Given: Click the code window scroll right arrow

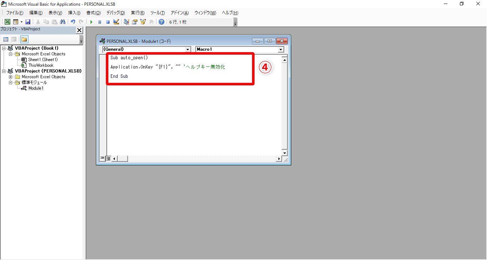Looking at the screenshot, I should pyautogui.click(x=279, y=159).
